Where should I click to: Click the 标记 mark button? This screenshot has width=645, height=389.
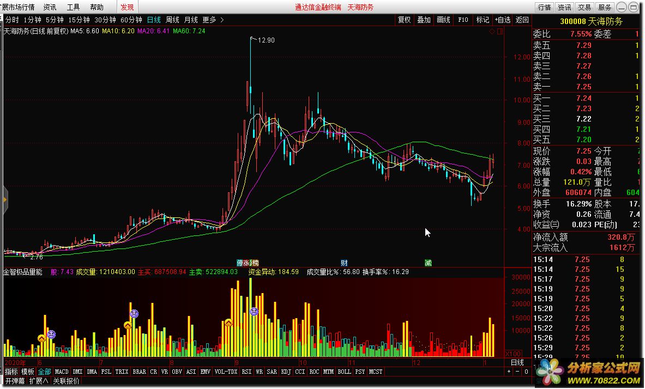[x=483, y=20]
